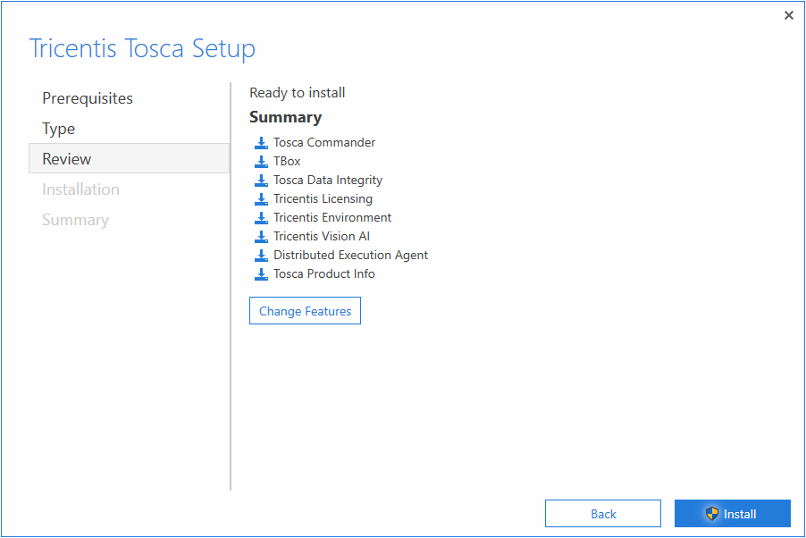Go Back to the previous setup step
The height and width of the screenshot is (538, 806).
[x=602, y=513]
